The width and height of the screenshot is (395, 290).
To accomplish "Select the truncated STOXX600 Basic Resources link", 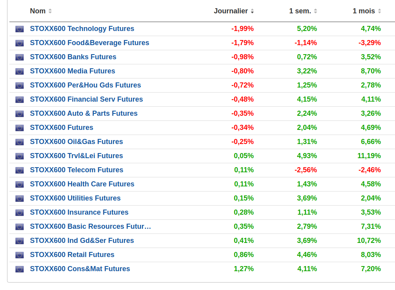I will (90, 226).
